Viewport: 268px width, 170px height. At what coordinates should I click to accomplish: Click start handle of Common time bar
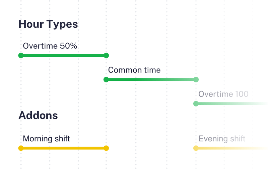click(x=106, y=79)
